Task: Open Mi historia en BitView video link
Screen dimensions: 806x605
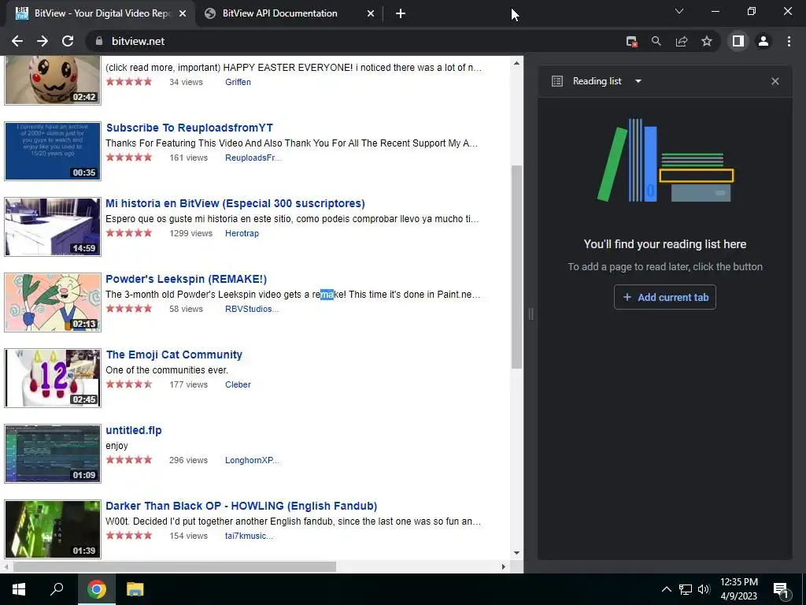Action: (x=235, y=203)
